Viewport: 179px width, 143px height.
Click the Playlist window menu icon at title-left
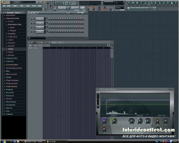29,42
